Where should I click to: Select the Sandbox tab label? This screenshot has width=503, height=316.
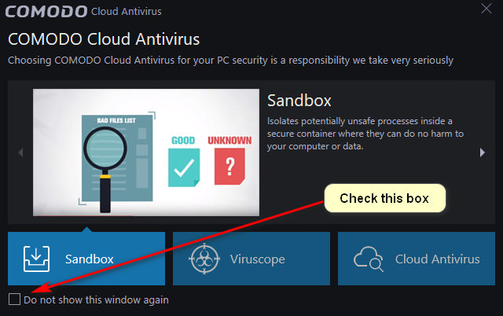pos(89,259)
